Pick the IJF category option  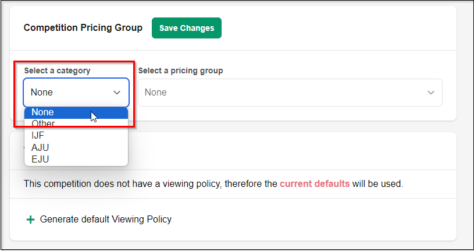(38, 135)
